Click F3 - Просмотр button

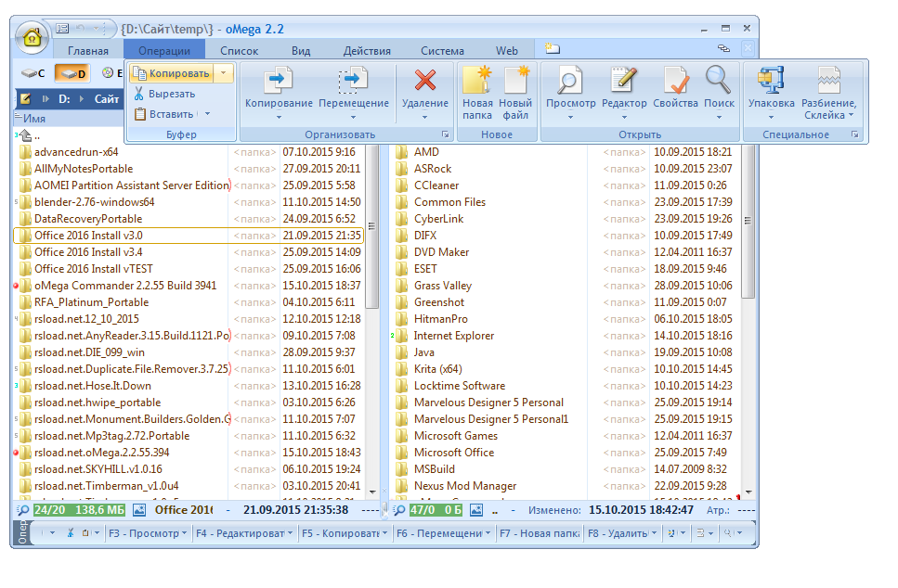(x=148, y=533)
